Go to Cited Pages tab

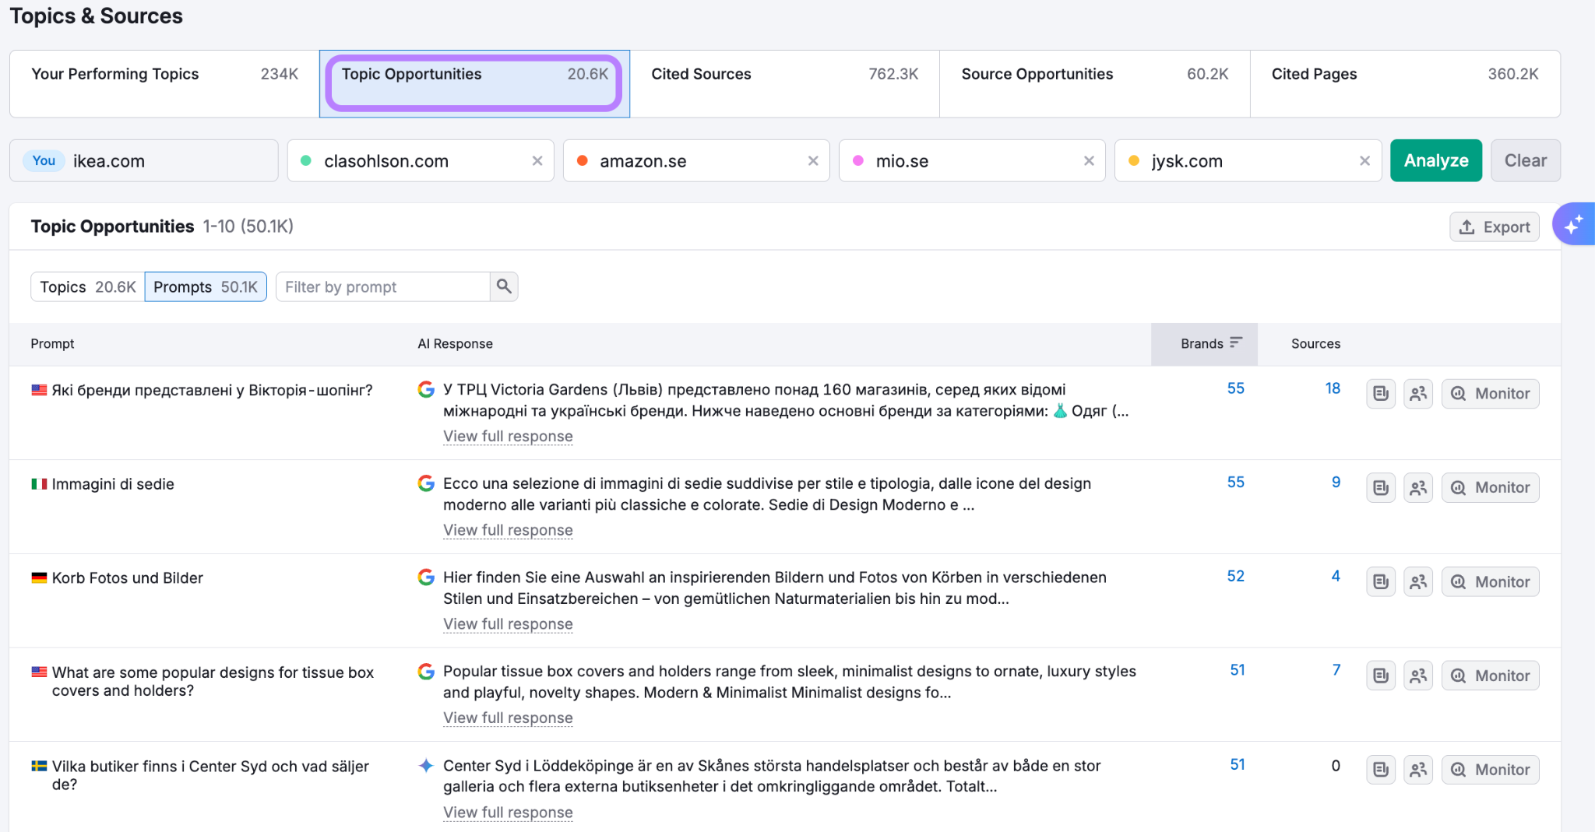click(1405, 84)
